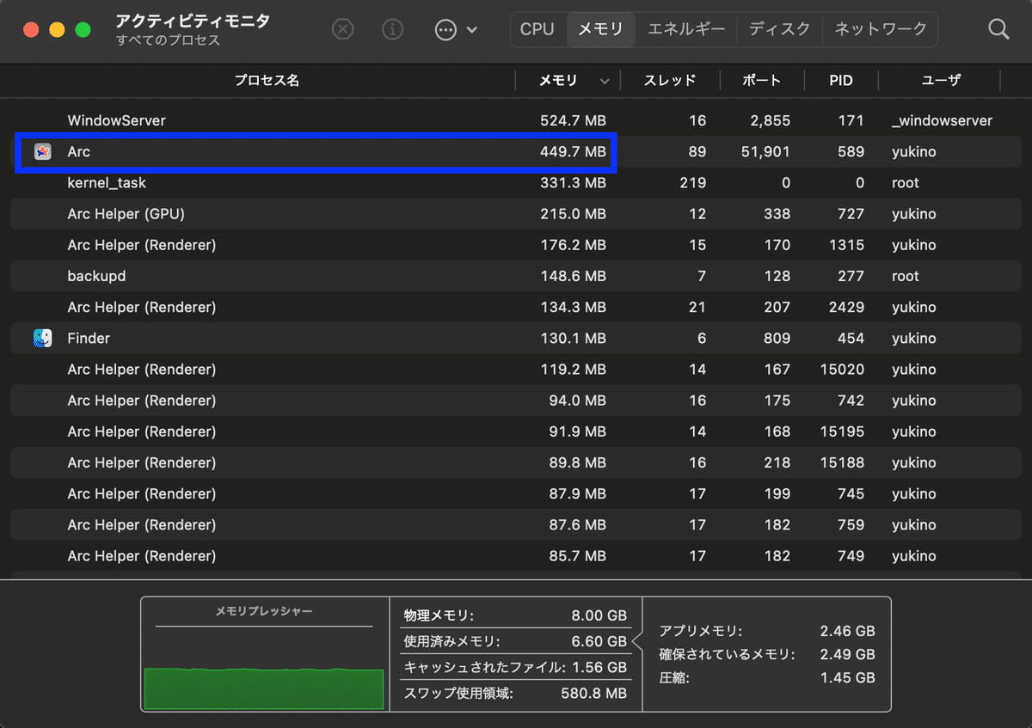Select Arc Helper (Renderer) using 94.0 MB
This screenshot has height=728, width=1032.
click(x=516, y=401)
